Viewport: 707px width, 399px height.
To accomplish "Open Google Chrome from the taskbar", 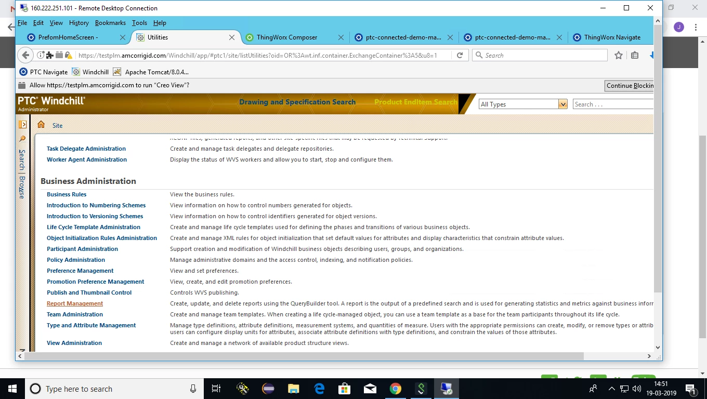I will tap(396, 389).
